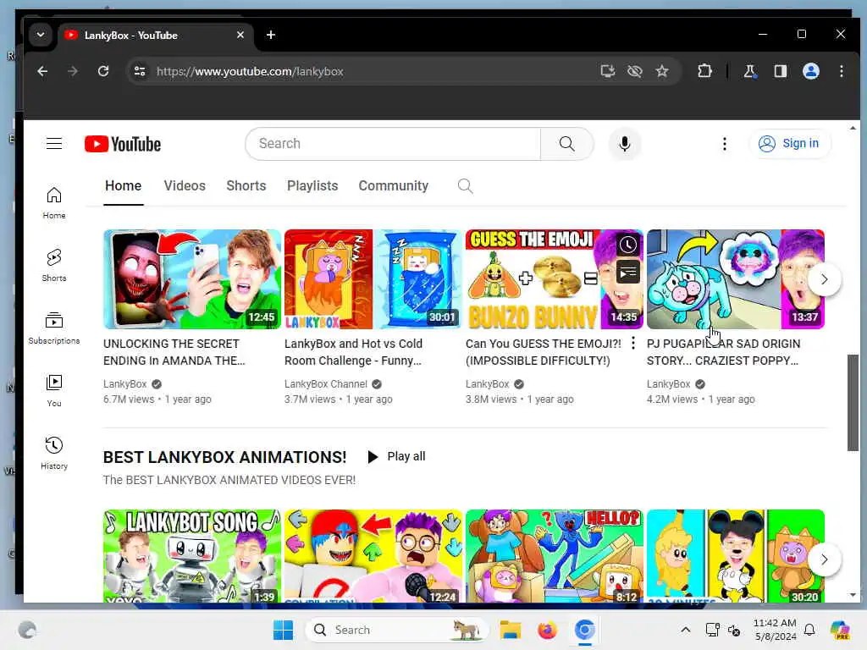Open BEST LANKYBOX ANIMATIONS! playlist title
Viewport: 867px width, 650px height.
(x=224, y=457)
